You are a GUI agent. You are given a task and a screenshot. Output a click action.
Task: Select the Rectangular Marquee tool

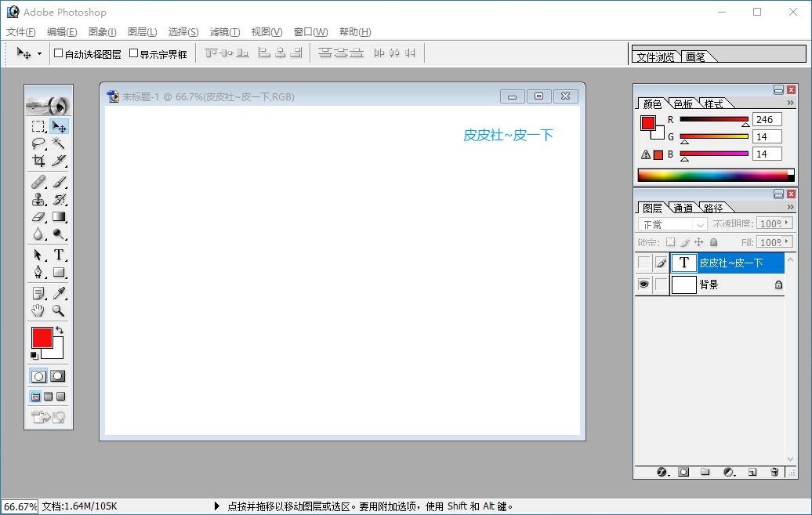(38, 126)
